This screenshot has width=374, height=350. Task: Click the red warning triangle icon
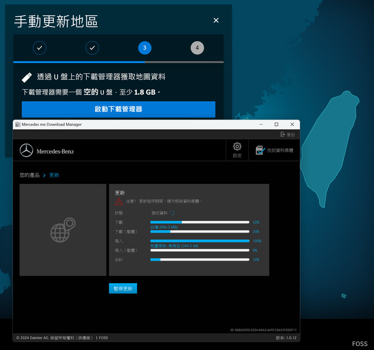tap(118, 202)
